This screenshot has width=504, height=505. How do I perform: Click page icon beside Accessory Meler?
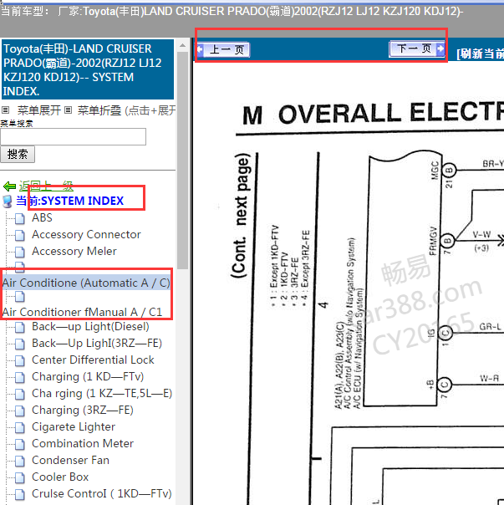(20, 252)
